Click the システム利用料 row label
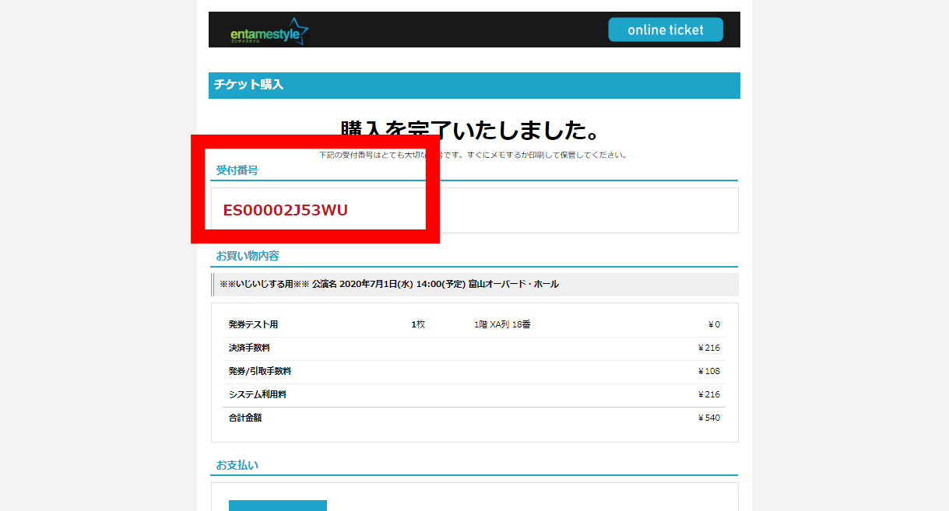The height and width of the screenshot is (511, 949). [257, 394]
